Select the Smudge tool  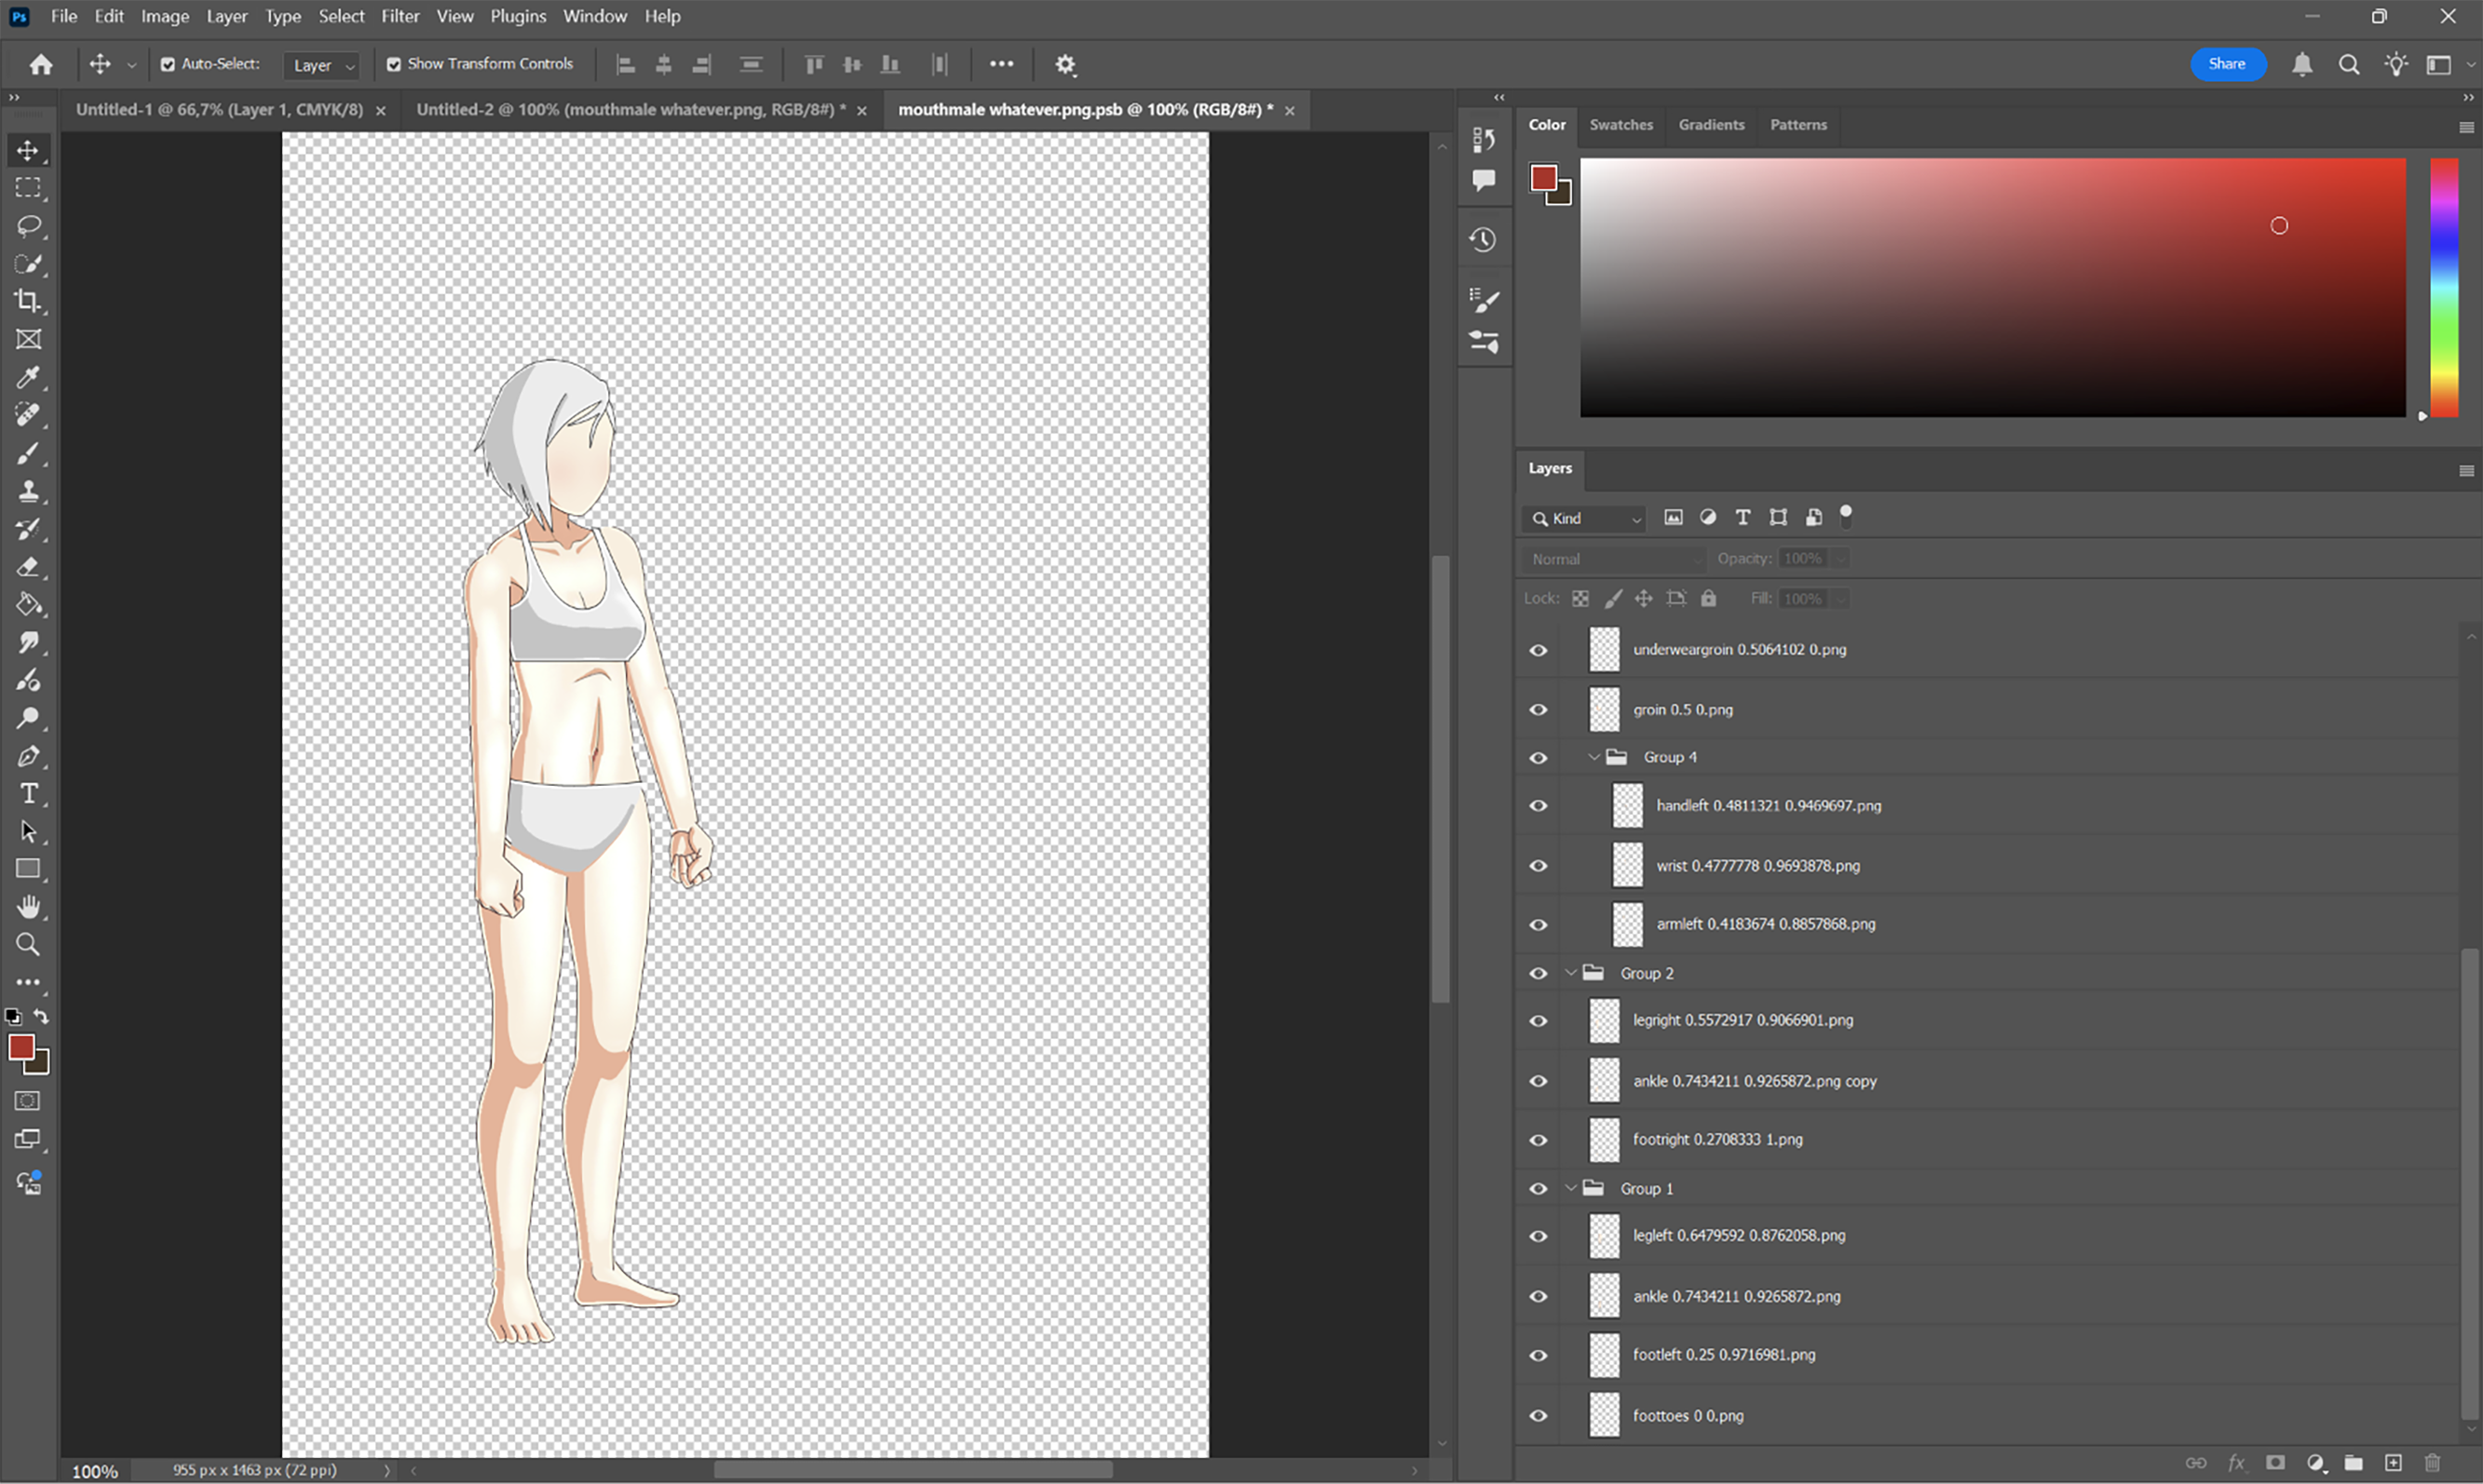click(x=28, y=642)
